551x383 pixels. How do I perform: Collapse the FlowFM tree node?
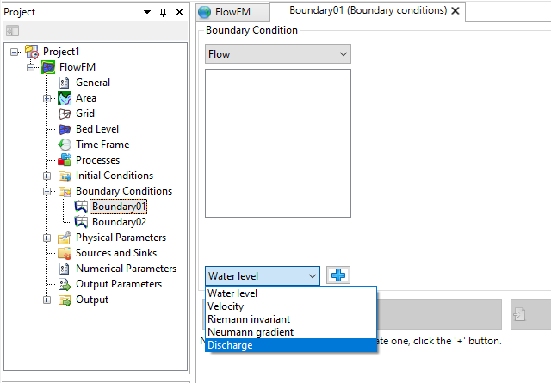(x=31, y=67)
